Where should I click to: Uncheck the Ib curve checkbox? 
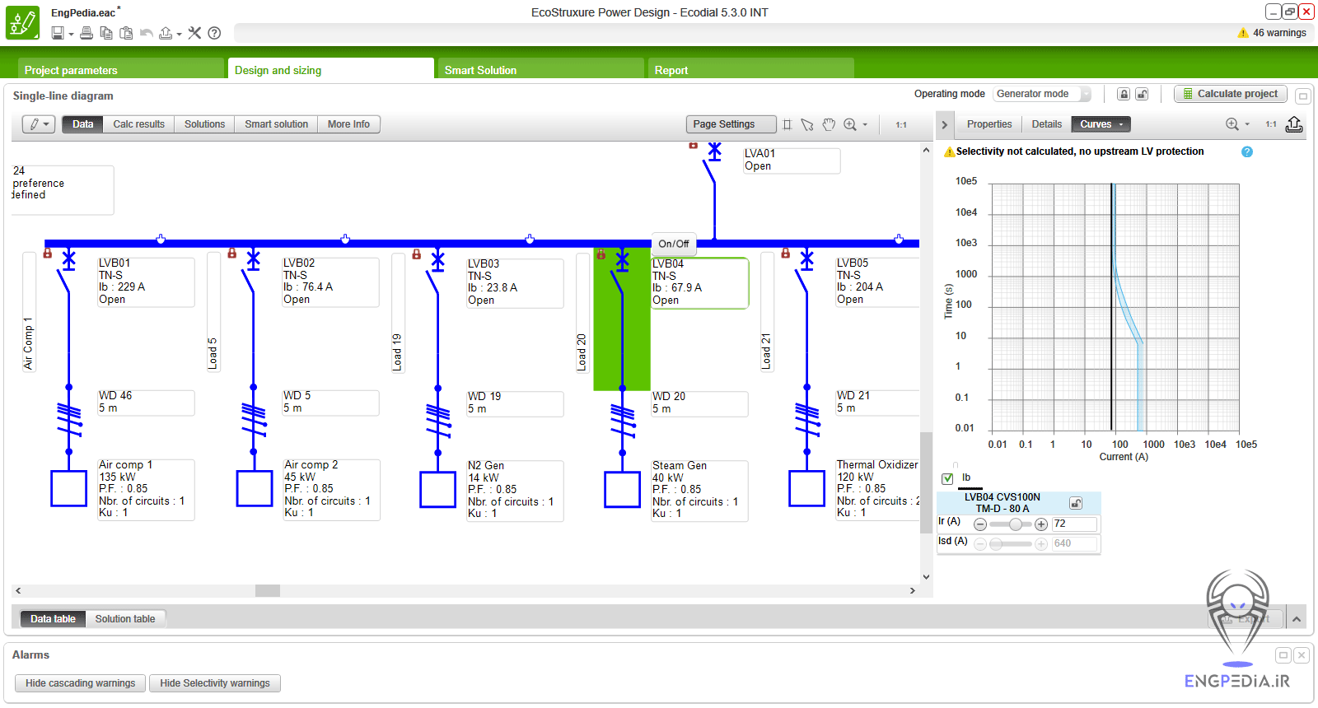[947, 478]
